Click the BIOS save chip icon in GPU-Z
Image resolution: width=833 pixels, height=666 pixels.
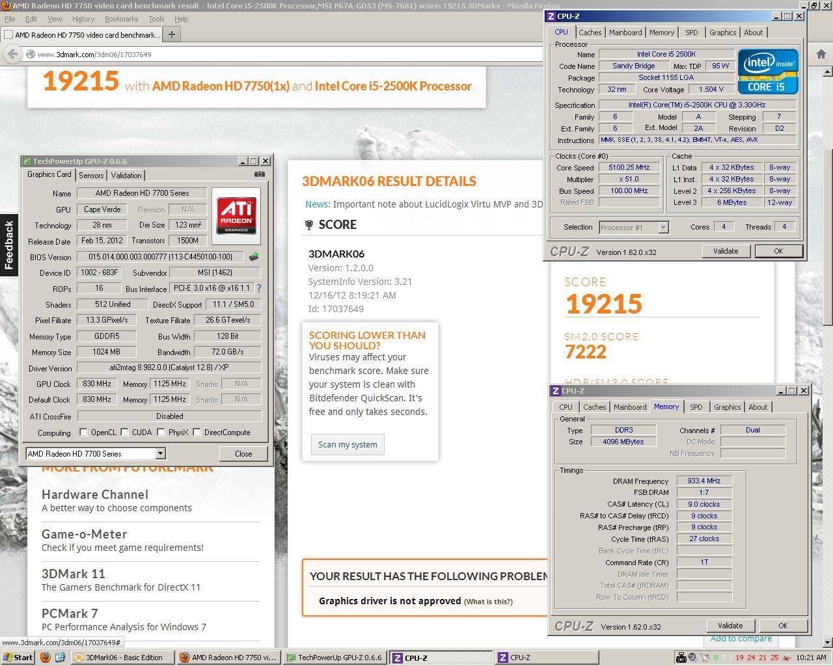click(254, 257)
